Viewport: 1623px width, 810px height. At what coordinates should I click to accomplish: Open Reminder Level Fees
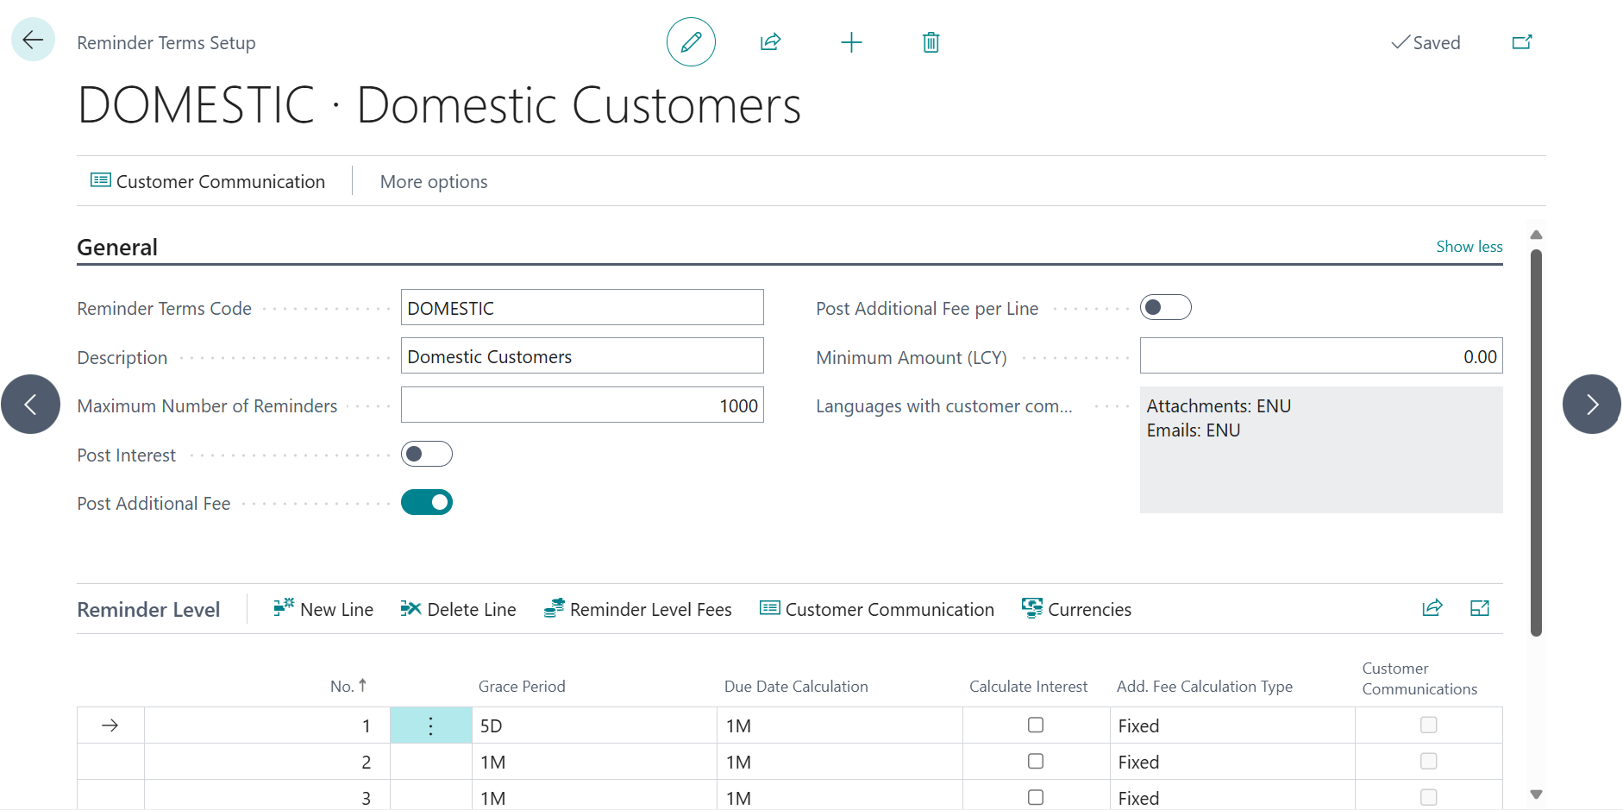pyautogui.click(x=637, y=610)
